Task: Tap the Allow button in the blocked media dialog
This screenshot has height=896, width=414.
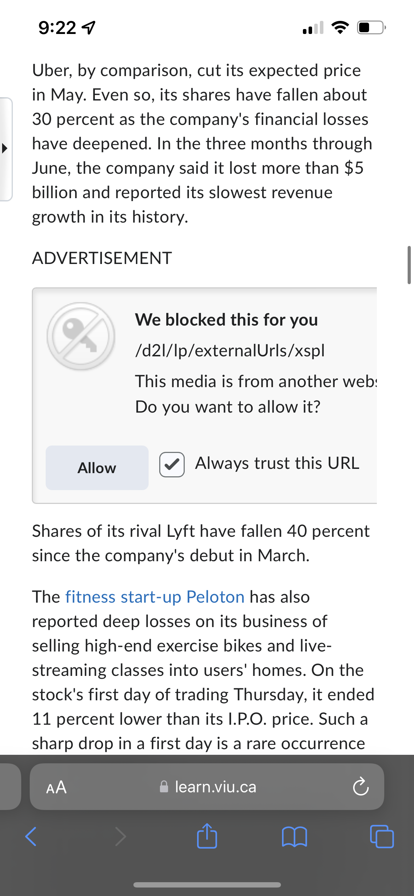Action: click(x=97, y=467)
